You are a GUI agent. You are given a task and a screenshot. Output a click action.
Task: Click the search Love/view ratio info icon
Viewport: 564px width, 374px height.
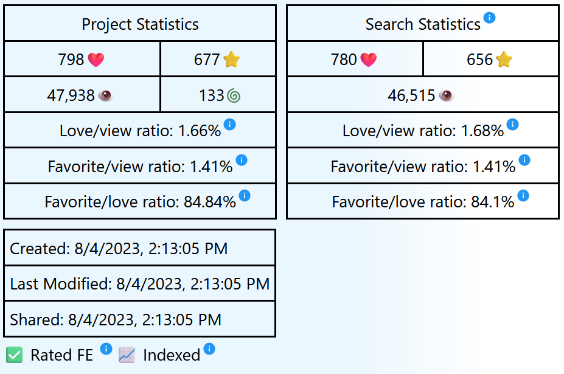pyautogui.click(x=513, y=125)
